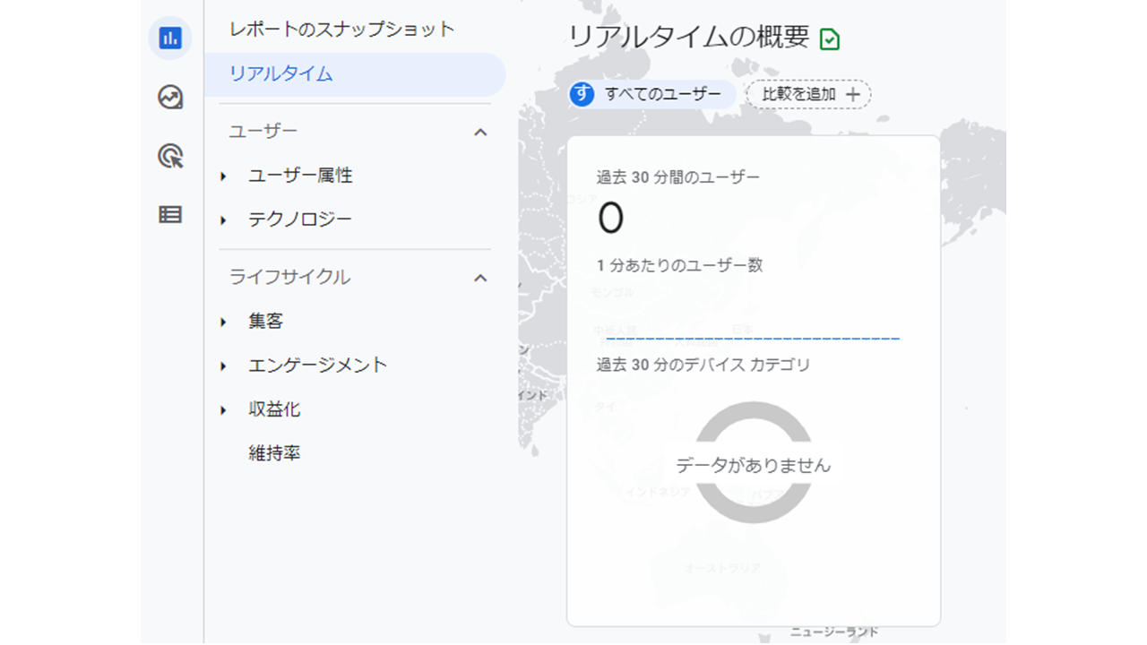
Task: Open the 維持率 report
Action: coord(275,453)
